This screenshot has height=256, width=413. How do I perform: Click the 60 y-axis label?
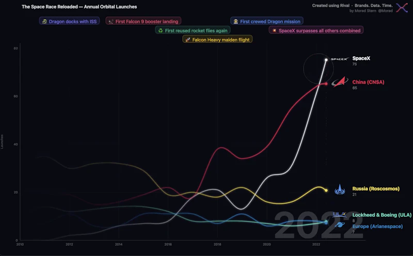[16, 96]
